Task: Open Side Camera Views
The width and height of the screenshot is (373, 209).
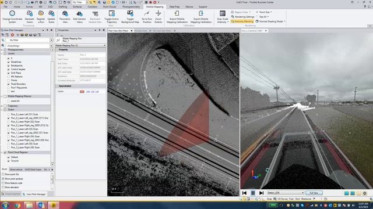Action: [x=79, y=17]
